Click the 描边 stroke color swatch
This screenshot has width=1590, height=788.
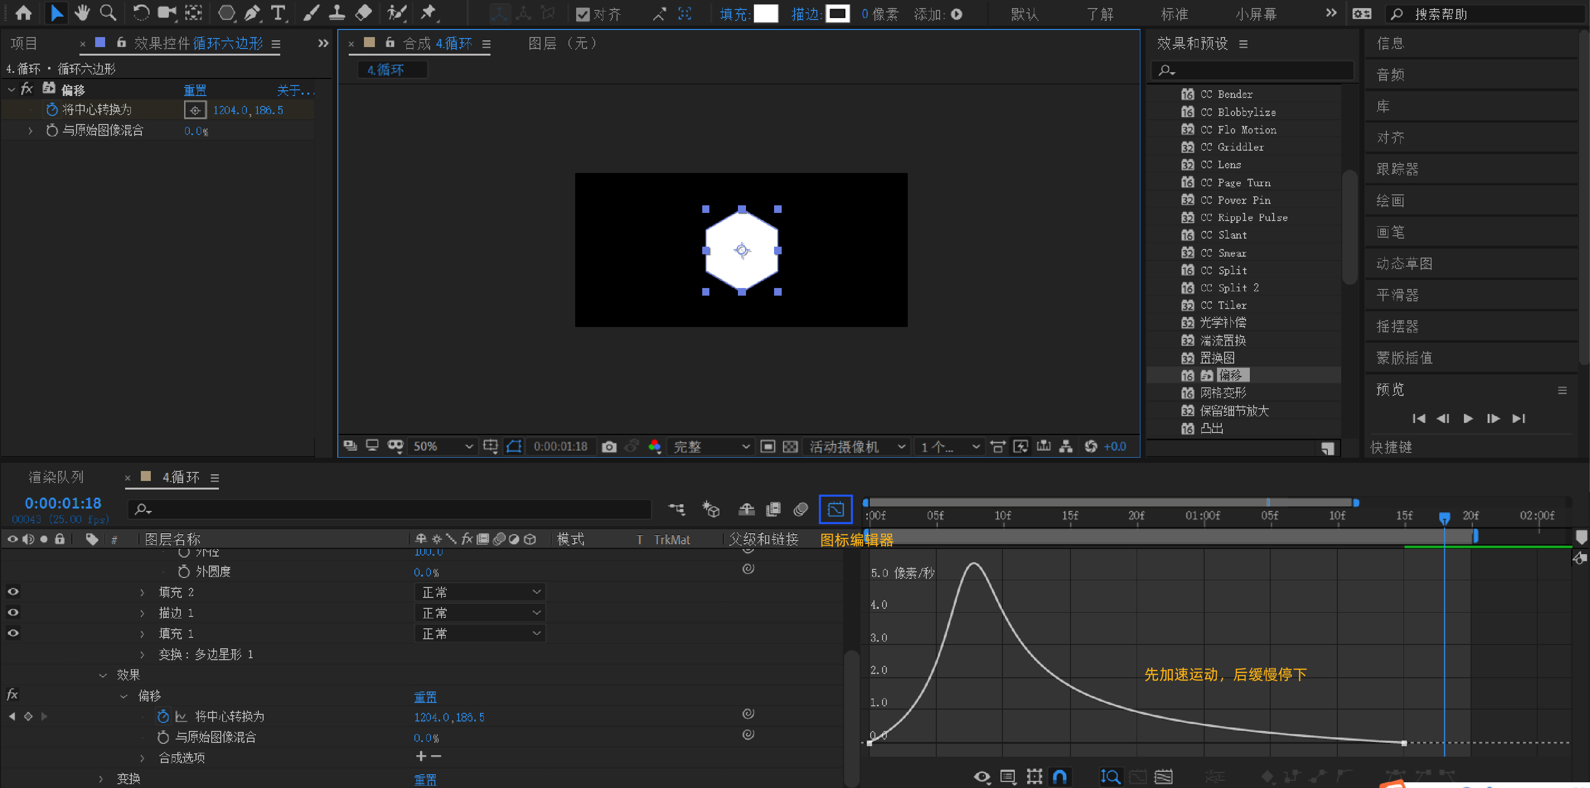(838, 14)
